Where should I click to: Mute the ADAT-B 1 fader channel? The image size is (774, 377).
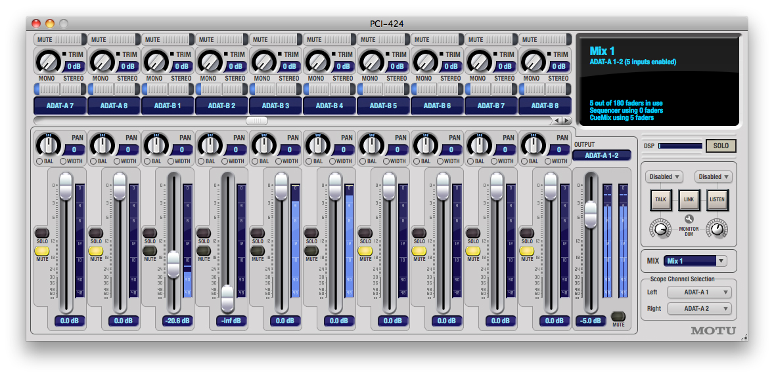pyautogui.click(x=150, y=251)
